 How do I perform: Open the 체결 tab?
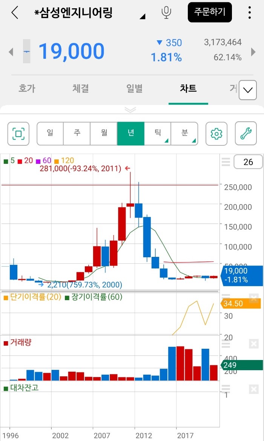(x=81, y=88)
